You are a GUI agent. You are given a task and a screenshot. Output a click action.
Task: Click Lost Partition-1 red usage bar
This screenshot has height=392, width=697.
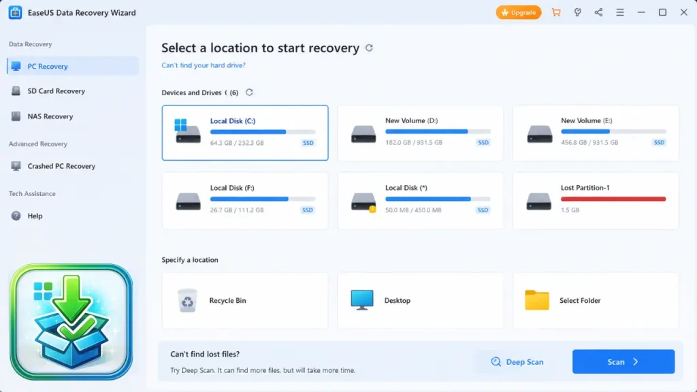coord(613,199)
